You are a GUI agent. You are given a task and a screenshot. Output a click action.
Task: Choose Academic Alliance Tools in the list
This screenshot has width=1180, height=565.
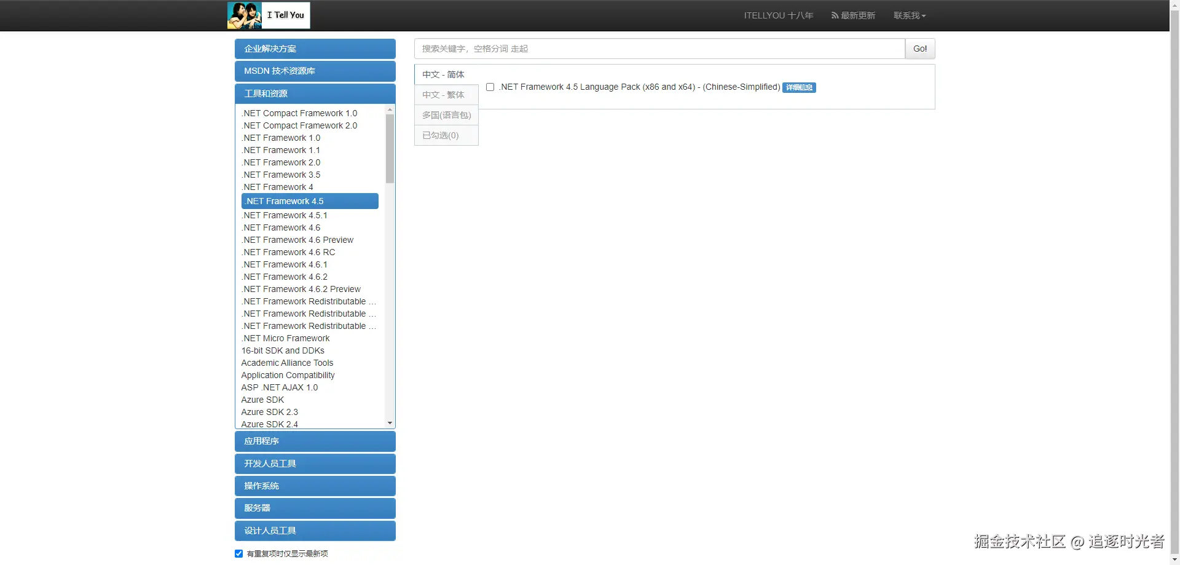pos(287,363)
